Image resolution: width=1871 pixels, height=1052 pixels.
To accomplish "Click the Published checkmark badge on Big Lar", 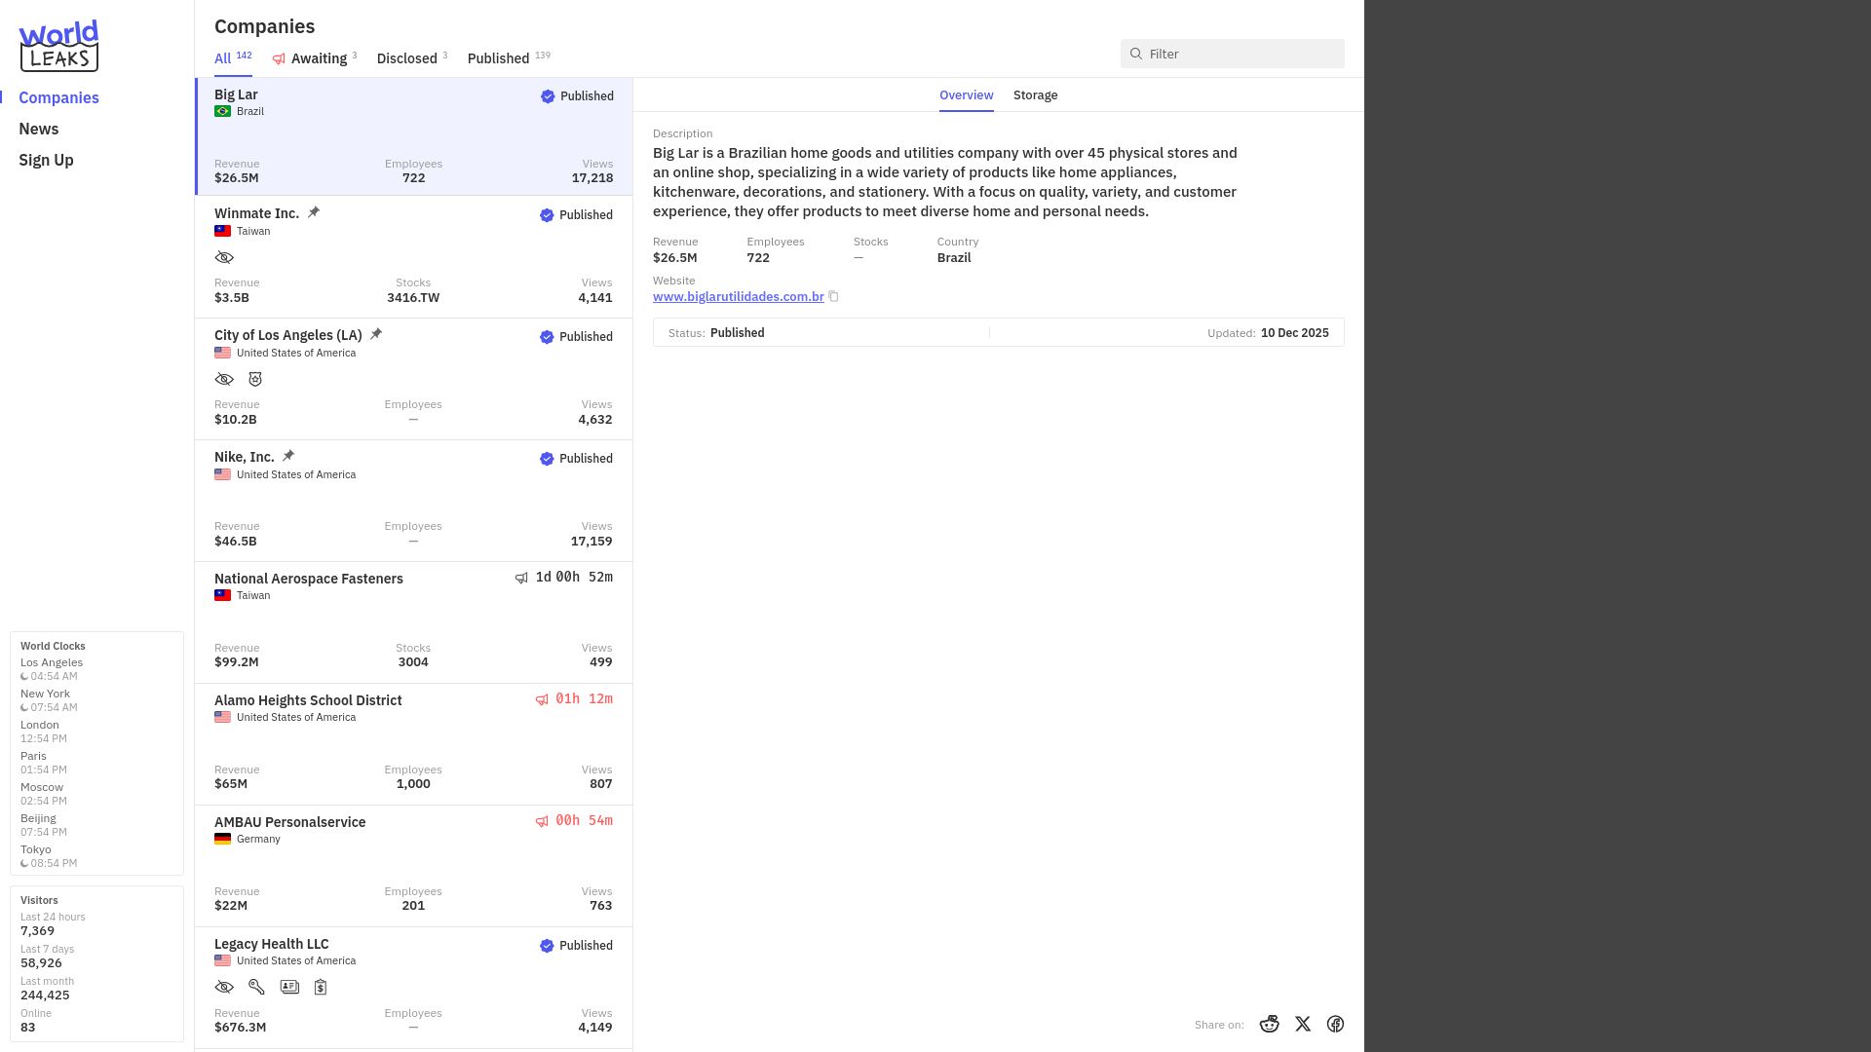I will tap(548, 96).
